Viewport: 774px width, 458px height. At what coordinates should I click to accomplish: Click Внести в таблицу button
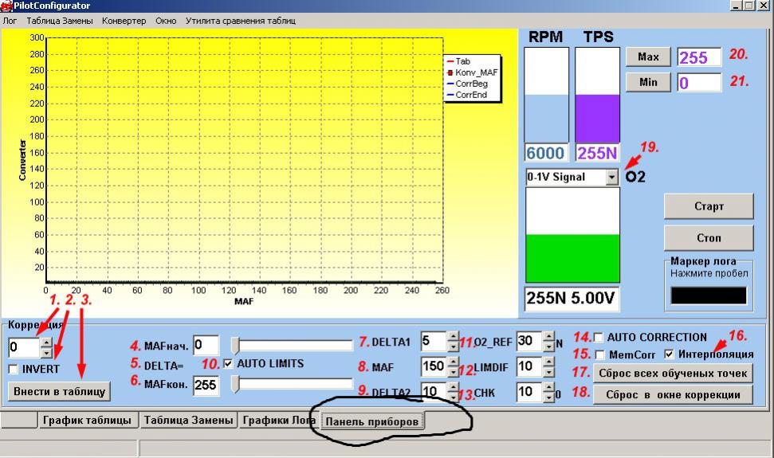coord(59,391)
